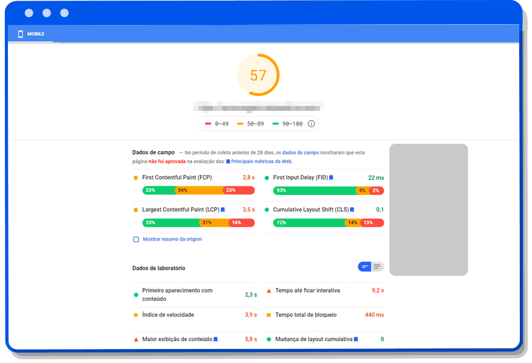Select the MOBILE tab

pos(31,33)
